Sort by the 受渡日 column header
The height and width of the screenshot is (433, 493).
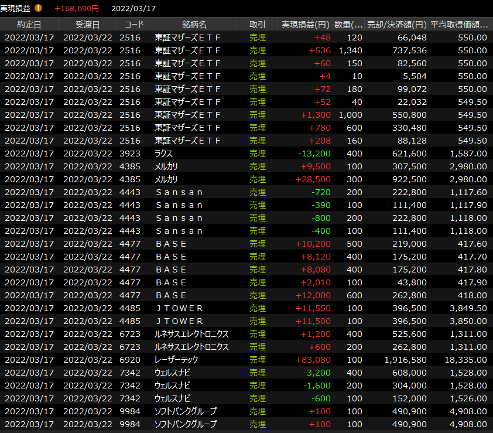pos(88,24)
